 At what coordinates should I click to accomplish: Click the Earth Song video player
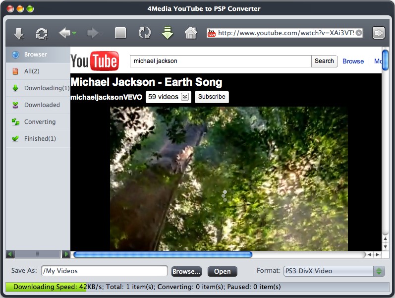point(229,179)
